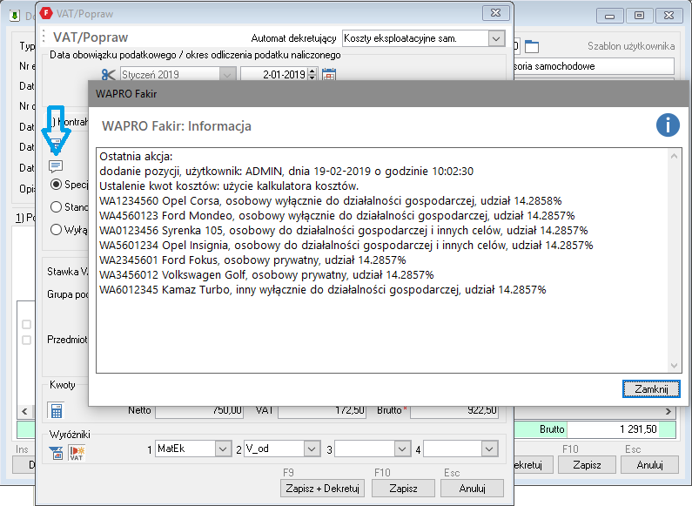Image resolution: width=692 pixels, height=506 pixels.
Task: Open wyróżnik 4 empty dropdown
Action: [489, 449]
